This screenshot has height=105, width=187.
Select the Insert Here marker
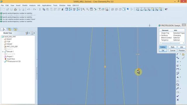[11, 59]
